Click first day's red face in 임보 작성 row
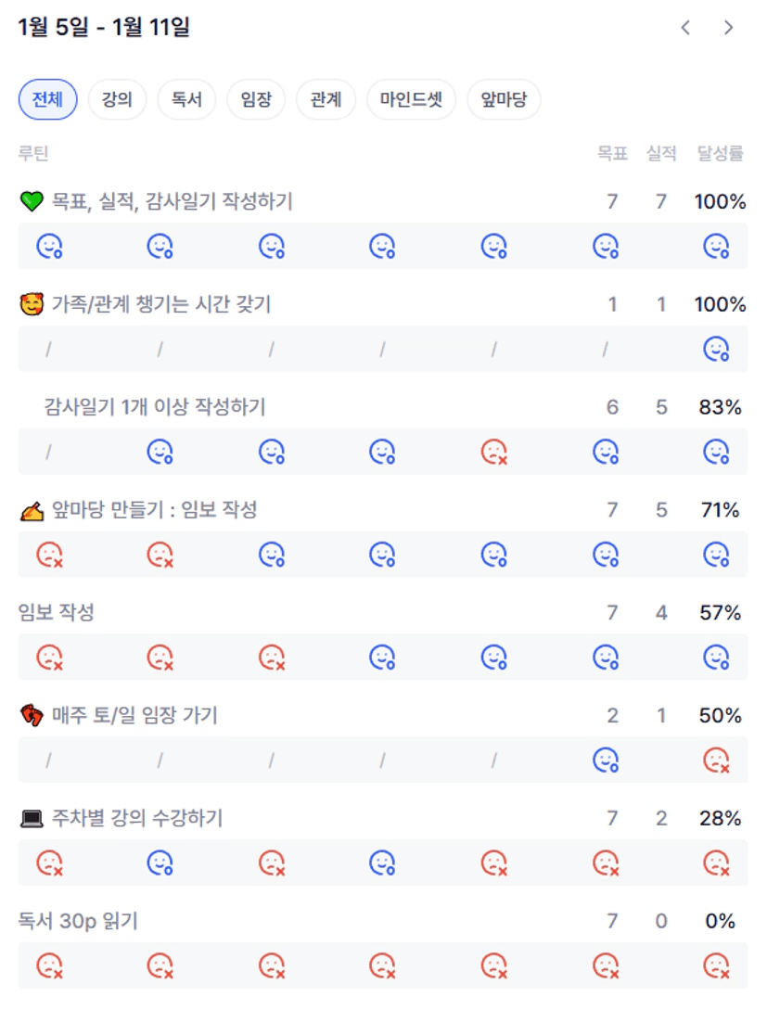Viewport: 767px width, 1010px height. pos(48,658)
